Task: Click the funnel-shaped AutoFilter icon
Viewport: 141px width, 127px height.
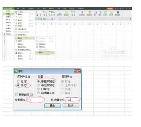Action: point(90,12)
